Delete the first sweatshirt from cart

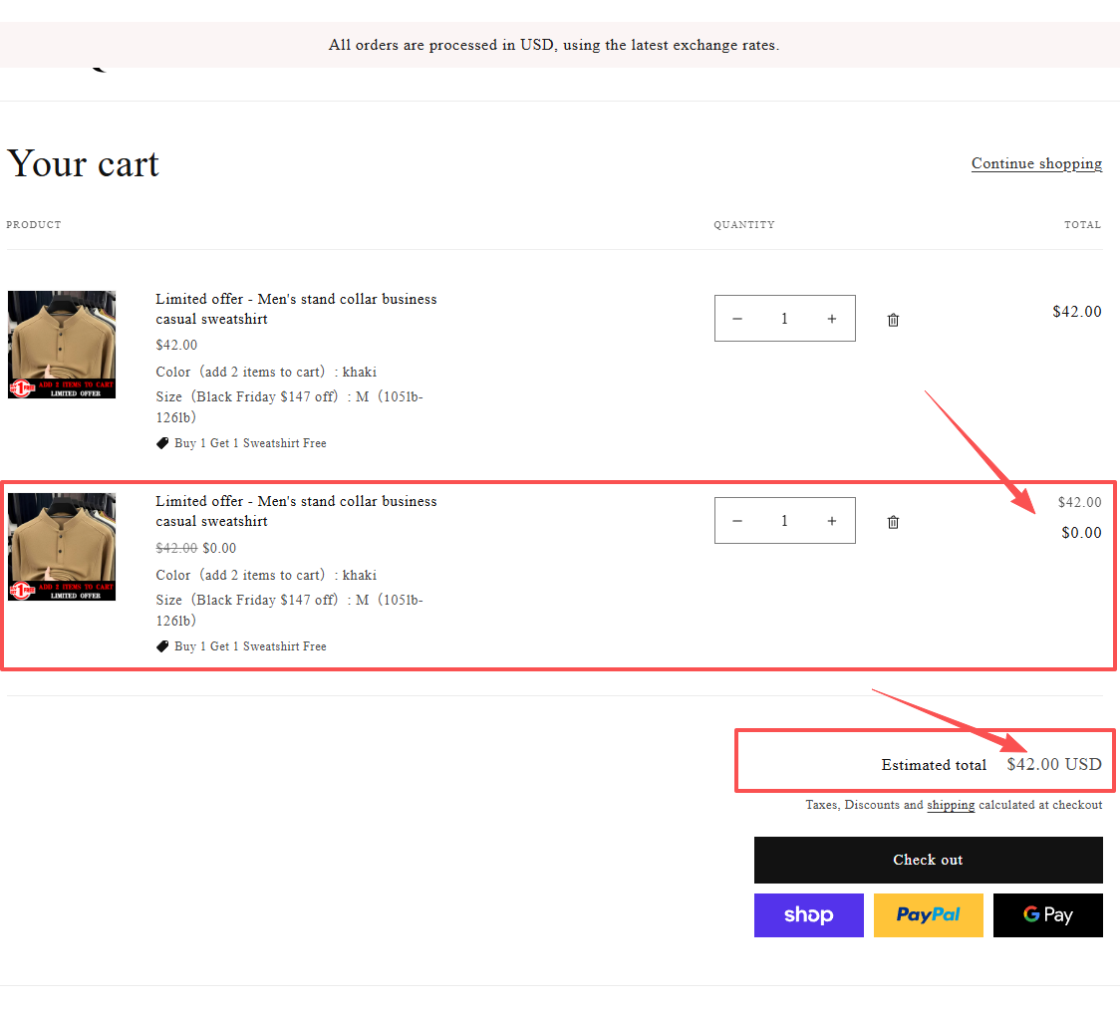coord(893,320)
